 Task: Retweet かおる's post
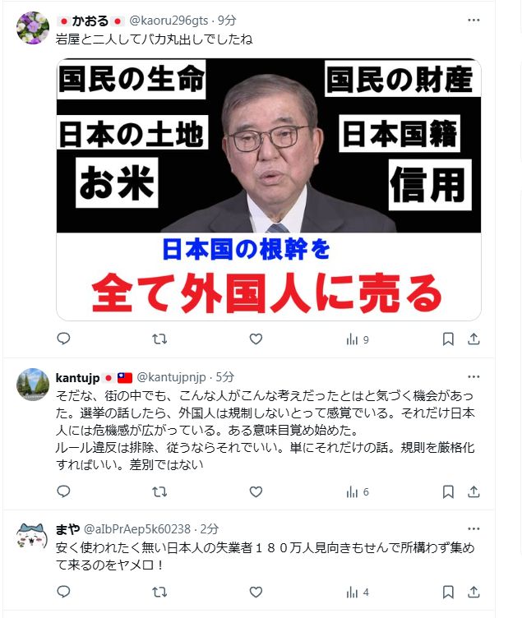(x=159, y=339)
